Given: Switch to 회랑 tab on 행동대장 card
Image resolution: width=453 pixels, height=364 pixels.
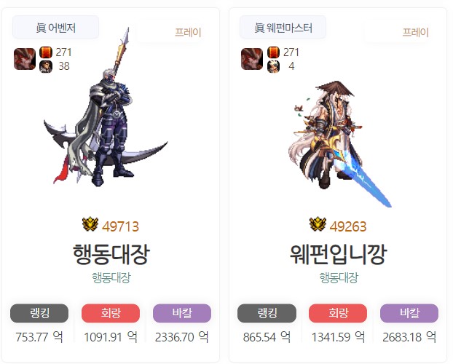Looking at the screenshot, I should click(x=111, y=313).
